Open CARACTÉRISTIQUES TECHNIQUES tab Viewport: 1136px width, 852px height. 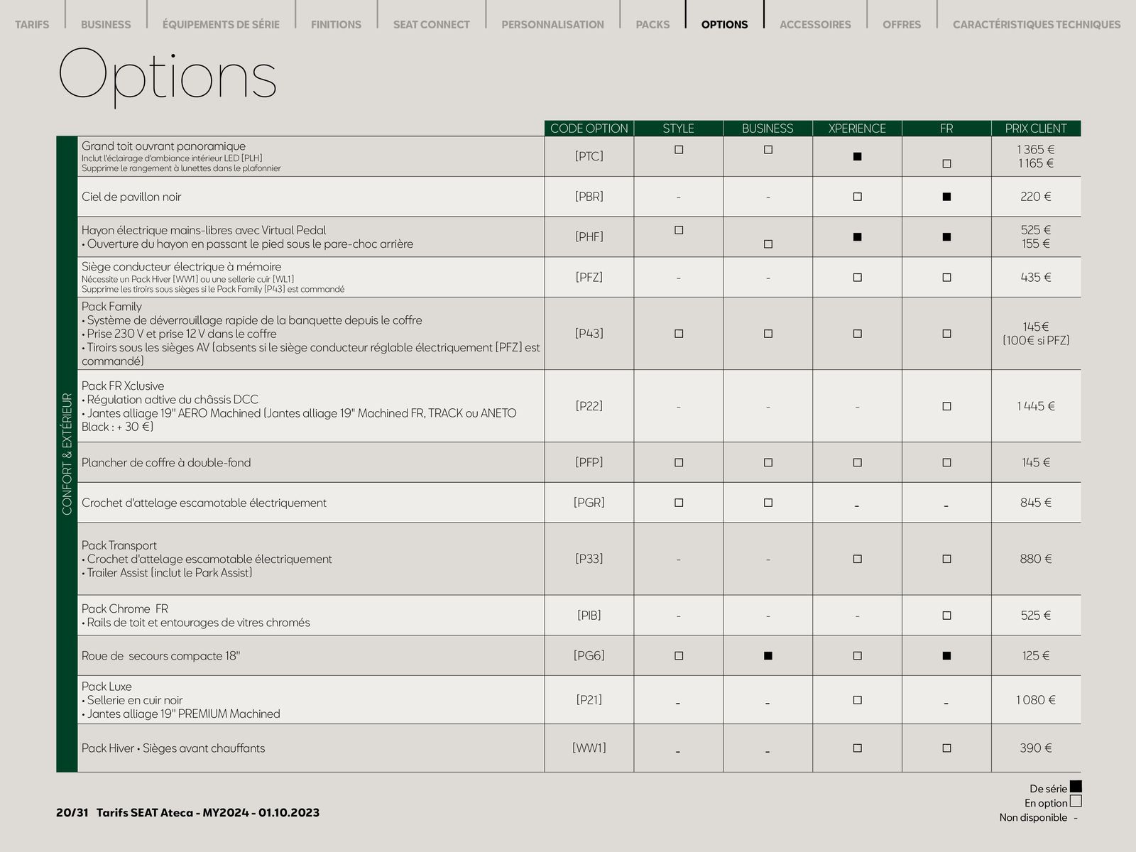click(x=1037, y=24)
